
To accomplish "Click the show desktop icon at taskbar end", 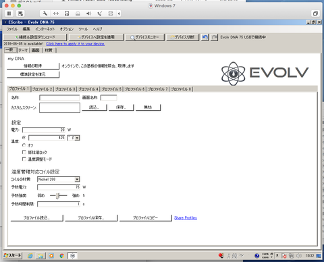I will coord(319,256).
